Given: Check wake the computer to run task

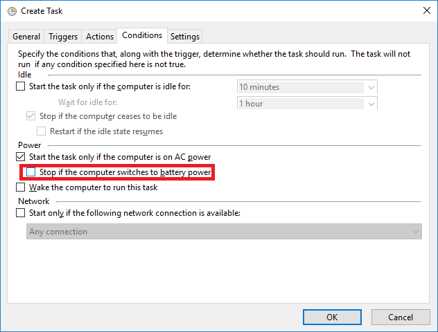Looking at the screenshot, I should (x=20, y=187).
